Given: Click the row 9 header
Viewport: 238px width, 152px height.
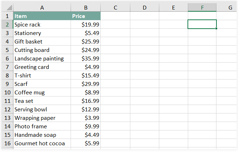Looking at the screenshot, I should pyautogui.click(x=7, y=84).
